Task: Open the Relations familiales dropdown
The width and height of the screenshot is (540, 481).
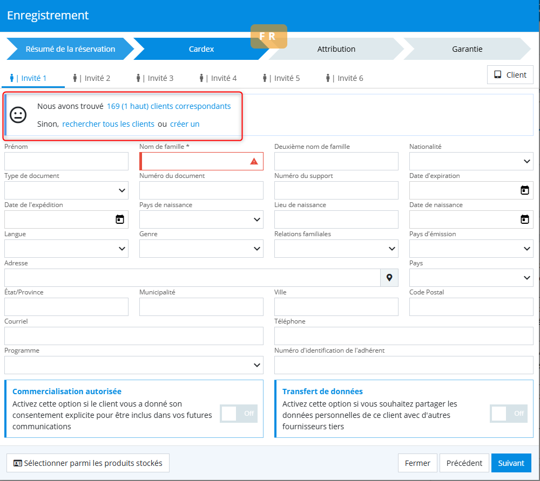Action: (x=336, y=249)
